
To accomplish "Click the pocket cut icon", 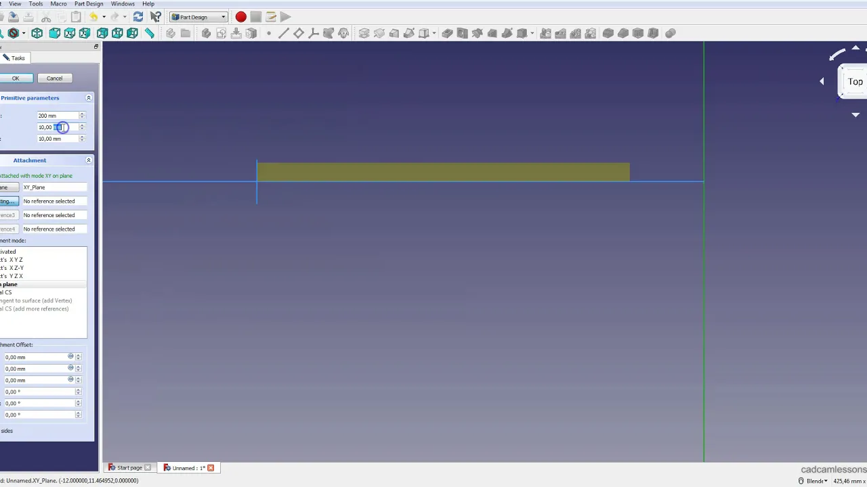I will tap(447, 33).
